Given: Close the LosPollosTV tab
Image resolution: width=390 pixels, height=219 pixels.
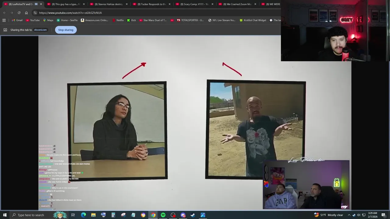Looking at the screenshot, I should coord(41,4).
